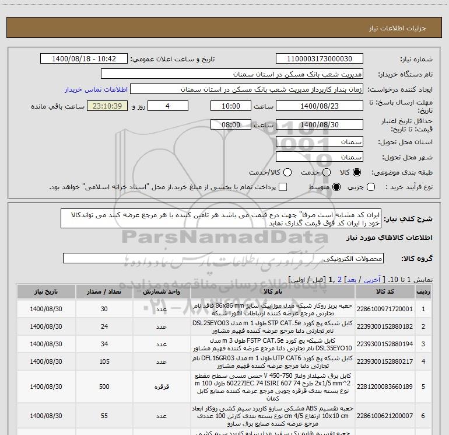Click the FSTP CAT.5e patch cord item name
This screenshot has width=449, height=435.
pos(273,344)
